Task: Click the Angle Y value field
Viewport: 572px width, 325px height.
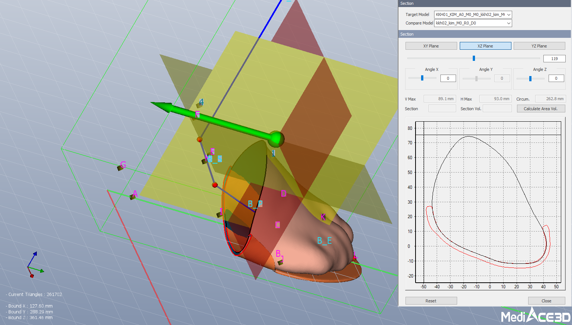Action: (502, 78)
